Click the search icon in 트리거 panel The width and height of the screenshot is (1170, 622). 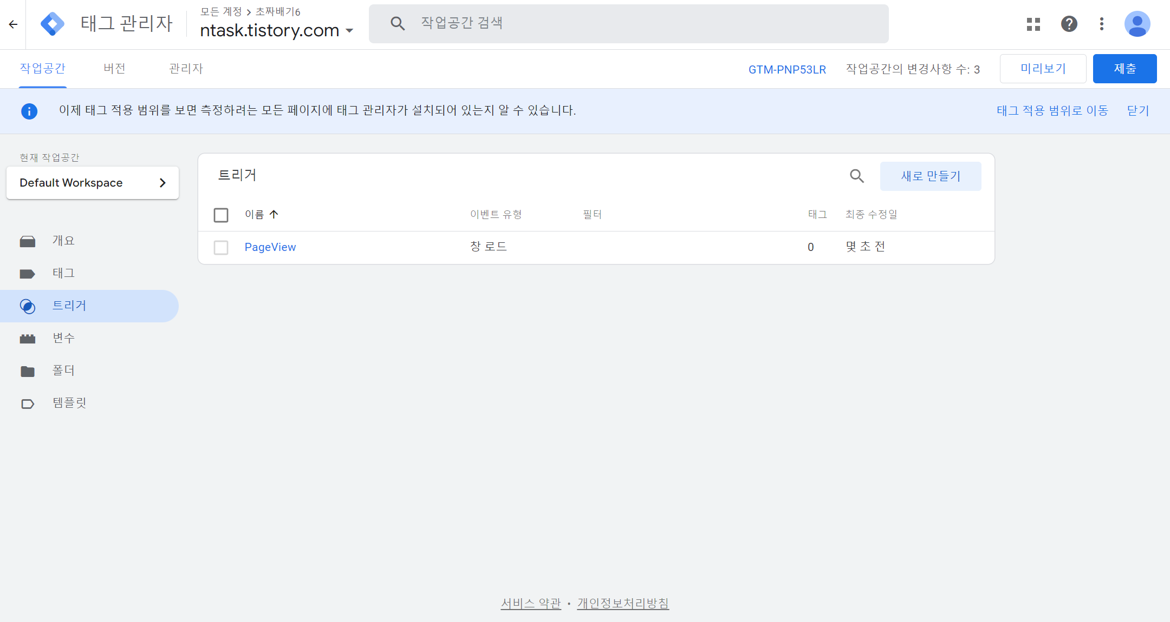point(856,176)
